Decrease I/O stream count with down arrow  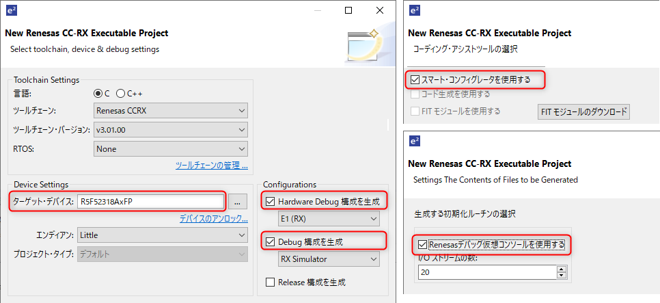coord(562,276)
